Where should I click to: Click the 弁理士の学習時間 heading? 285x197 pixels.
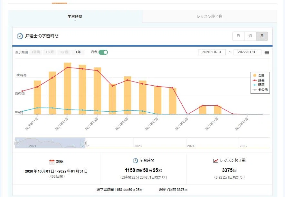pos(42,36)
